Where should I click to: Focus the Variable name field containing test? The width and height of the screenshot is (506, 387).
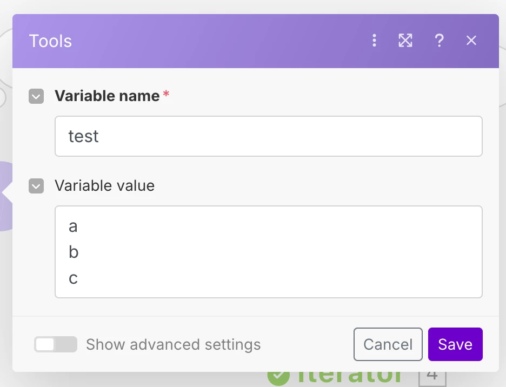point(268,136)
